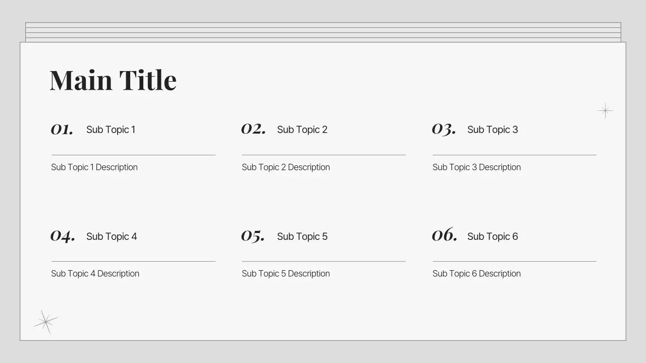Click the small sparkle star at right edge
Viewport: 646px width, 363px height.
[605, 110]
